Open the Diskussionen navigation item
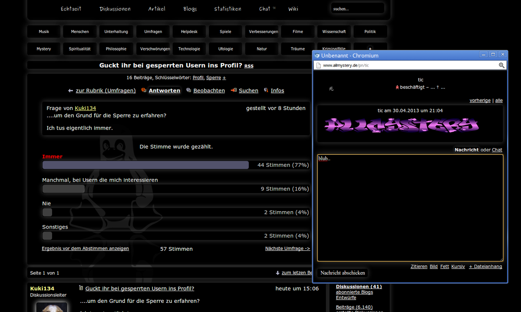The image size is (521, 312). 115,9
